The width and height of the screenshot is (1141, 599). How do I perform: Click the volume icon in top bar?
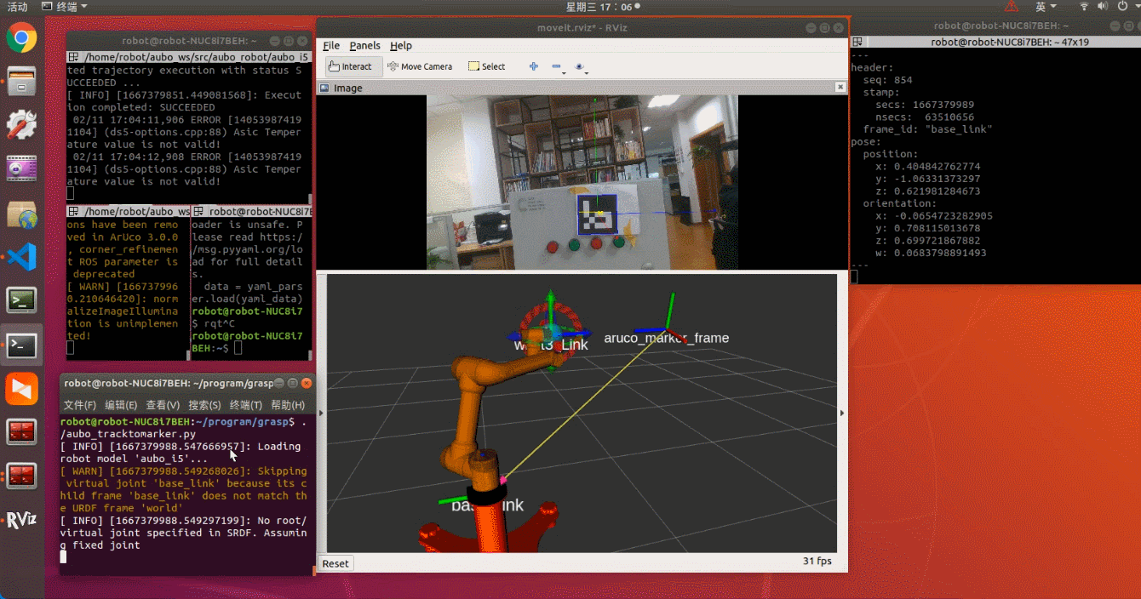pyautogui.click(x=1104, y=7)
